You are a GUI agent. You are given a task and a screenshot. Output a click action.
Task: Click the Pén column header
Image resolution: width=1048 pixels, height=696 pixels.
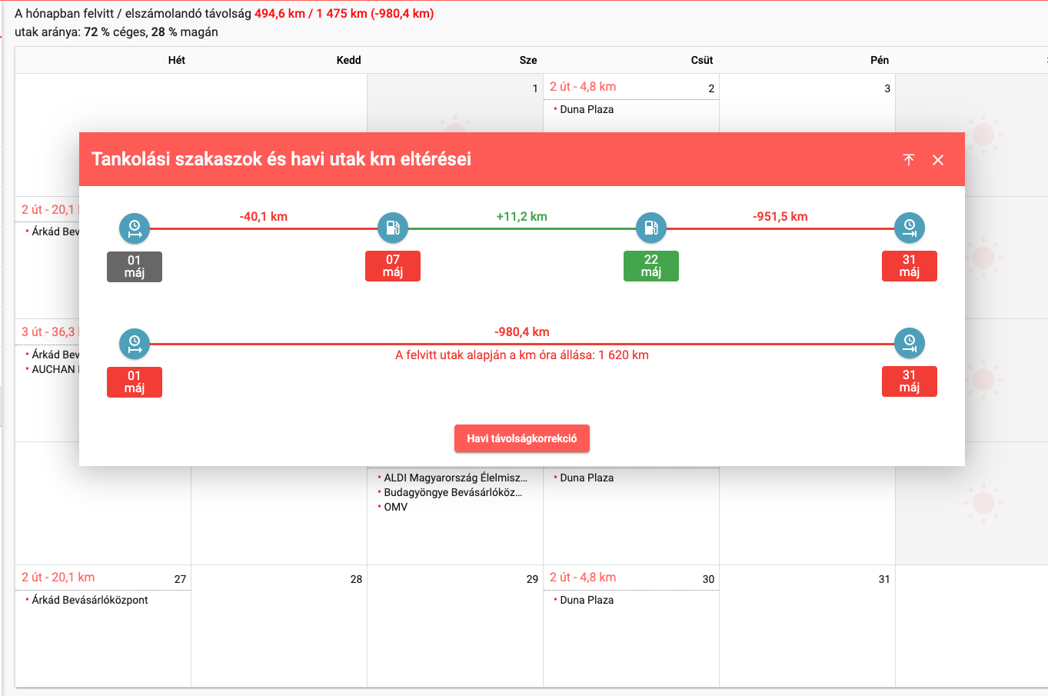[x=880, y=60]
